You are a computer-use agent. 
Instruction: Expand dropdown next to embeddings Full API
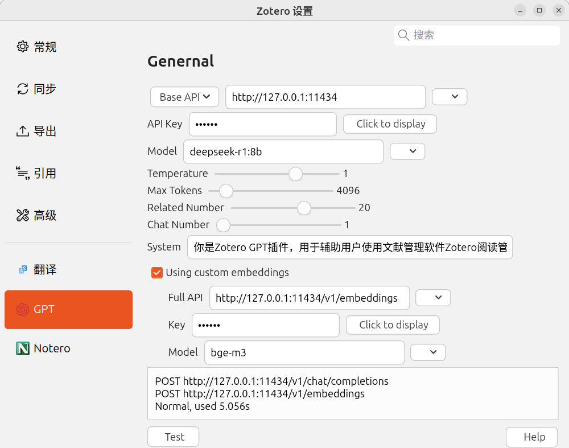433,297
